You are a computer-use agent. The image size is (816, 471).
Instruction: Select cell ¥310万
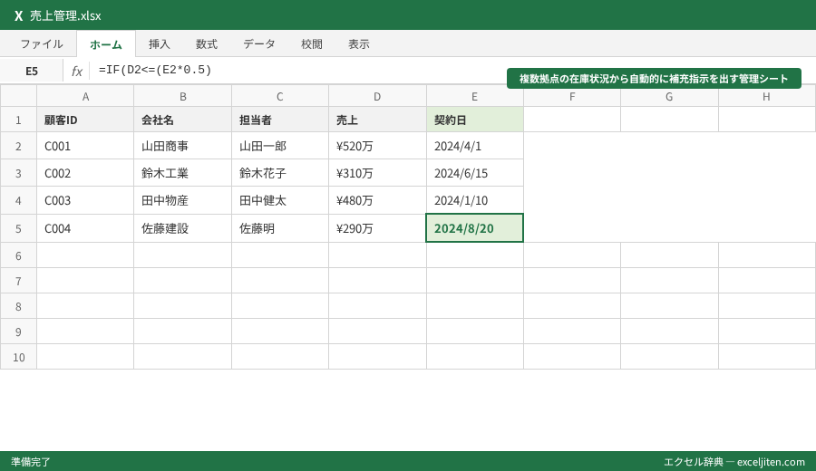click(377, 173)
